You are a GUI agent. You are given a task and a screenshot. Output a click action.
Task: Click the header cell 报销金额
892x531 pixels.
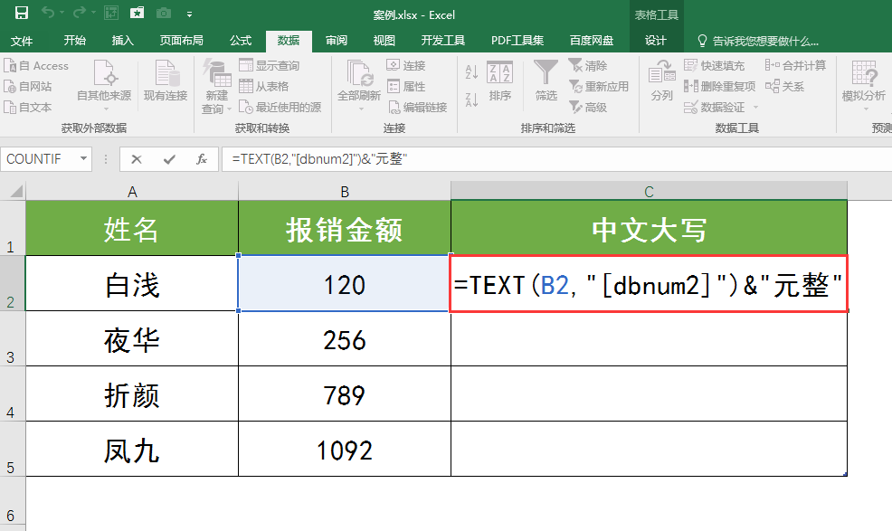pyautogui.click(x=344, y=228)
